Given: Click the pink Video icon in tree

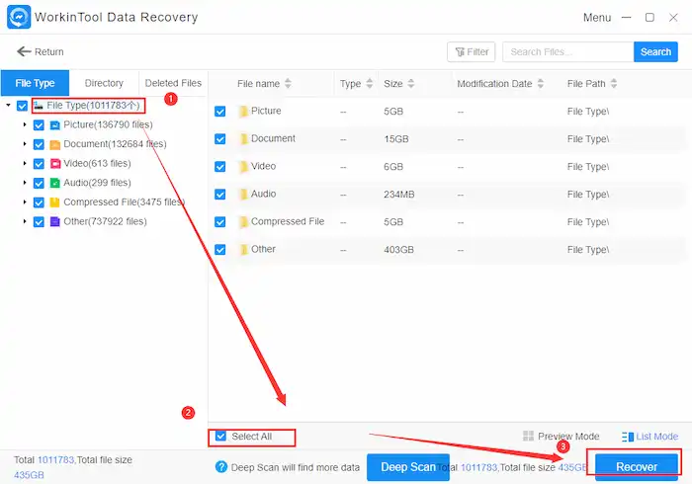Looking at the screenshot, I should point(54,164).
